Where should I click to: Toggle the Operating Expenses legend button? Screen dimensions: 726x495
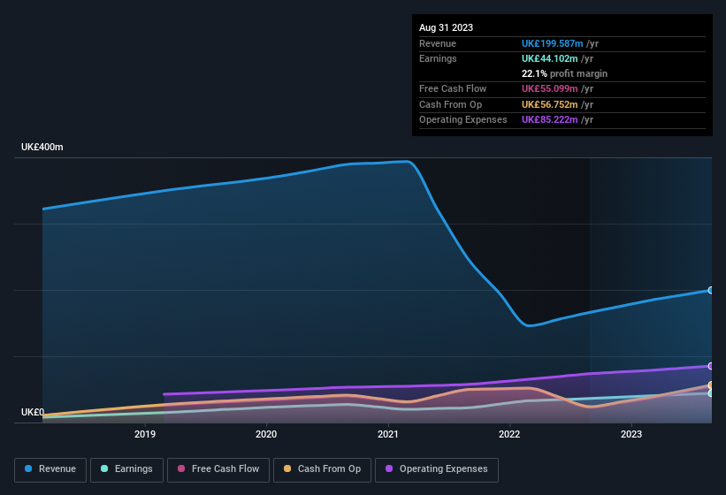click(436, 469)
